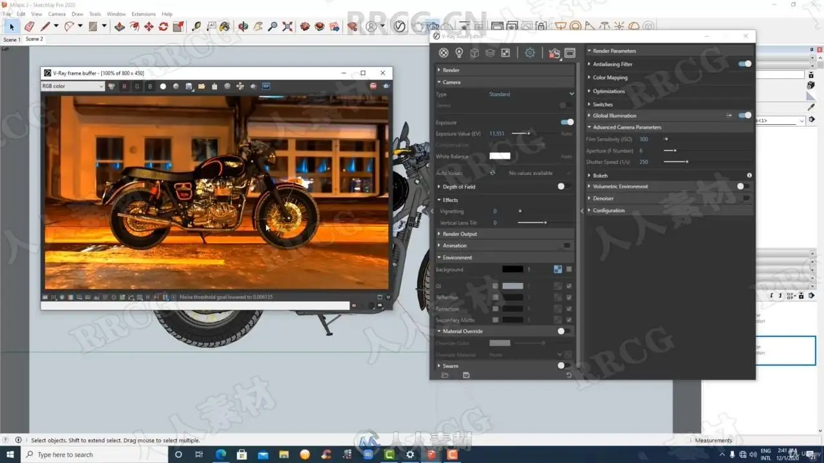Toggle Material Override switch
The image size is (824, 463).
(x=564, y=331)
